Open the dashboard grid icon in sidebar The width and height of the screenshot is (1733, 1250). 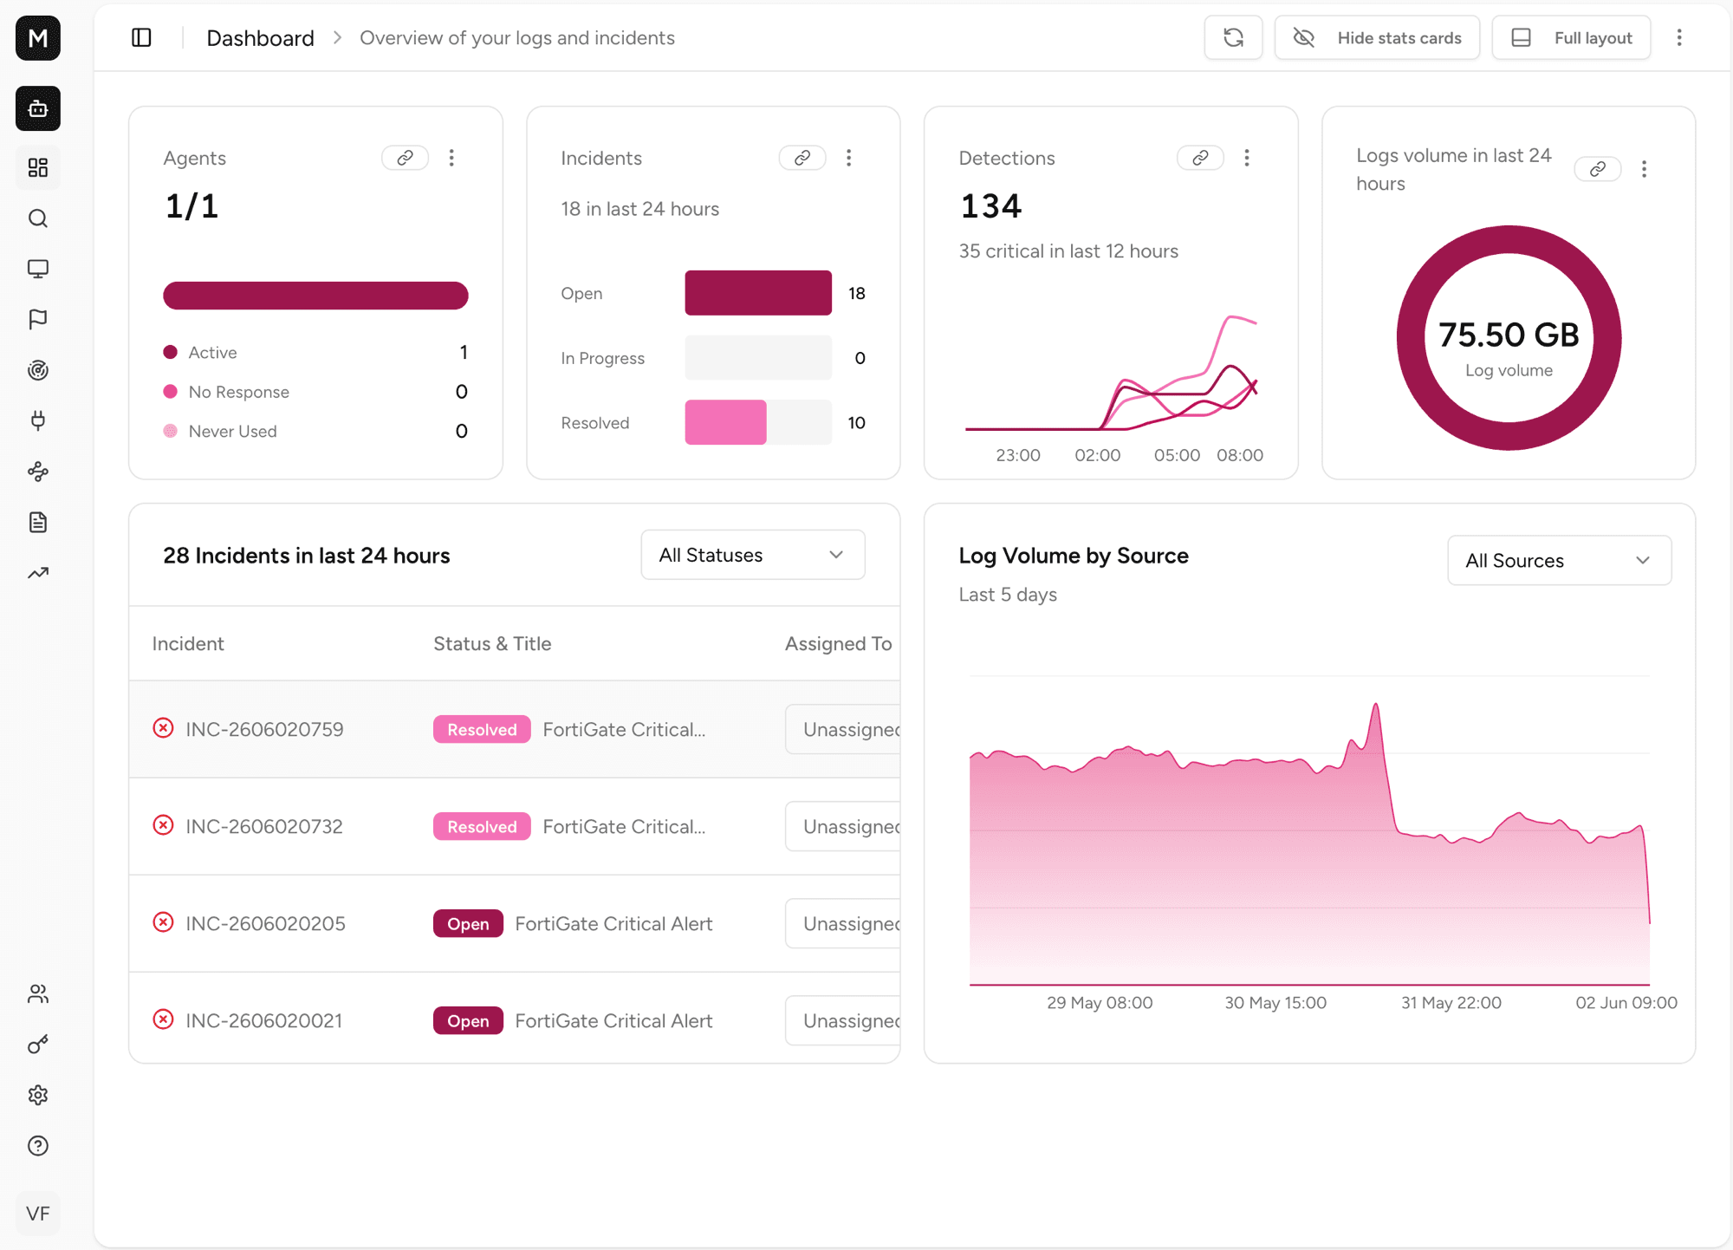(x=38, y=167)
